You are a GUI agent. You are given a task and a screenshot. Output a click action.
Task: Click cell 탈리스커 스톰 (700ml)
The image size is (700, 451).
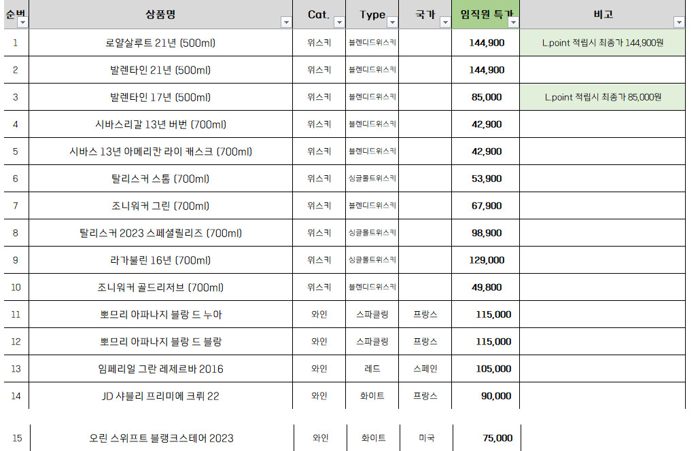[x=160, y=179]
